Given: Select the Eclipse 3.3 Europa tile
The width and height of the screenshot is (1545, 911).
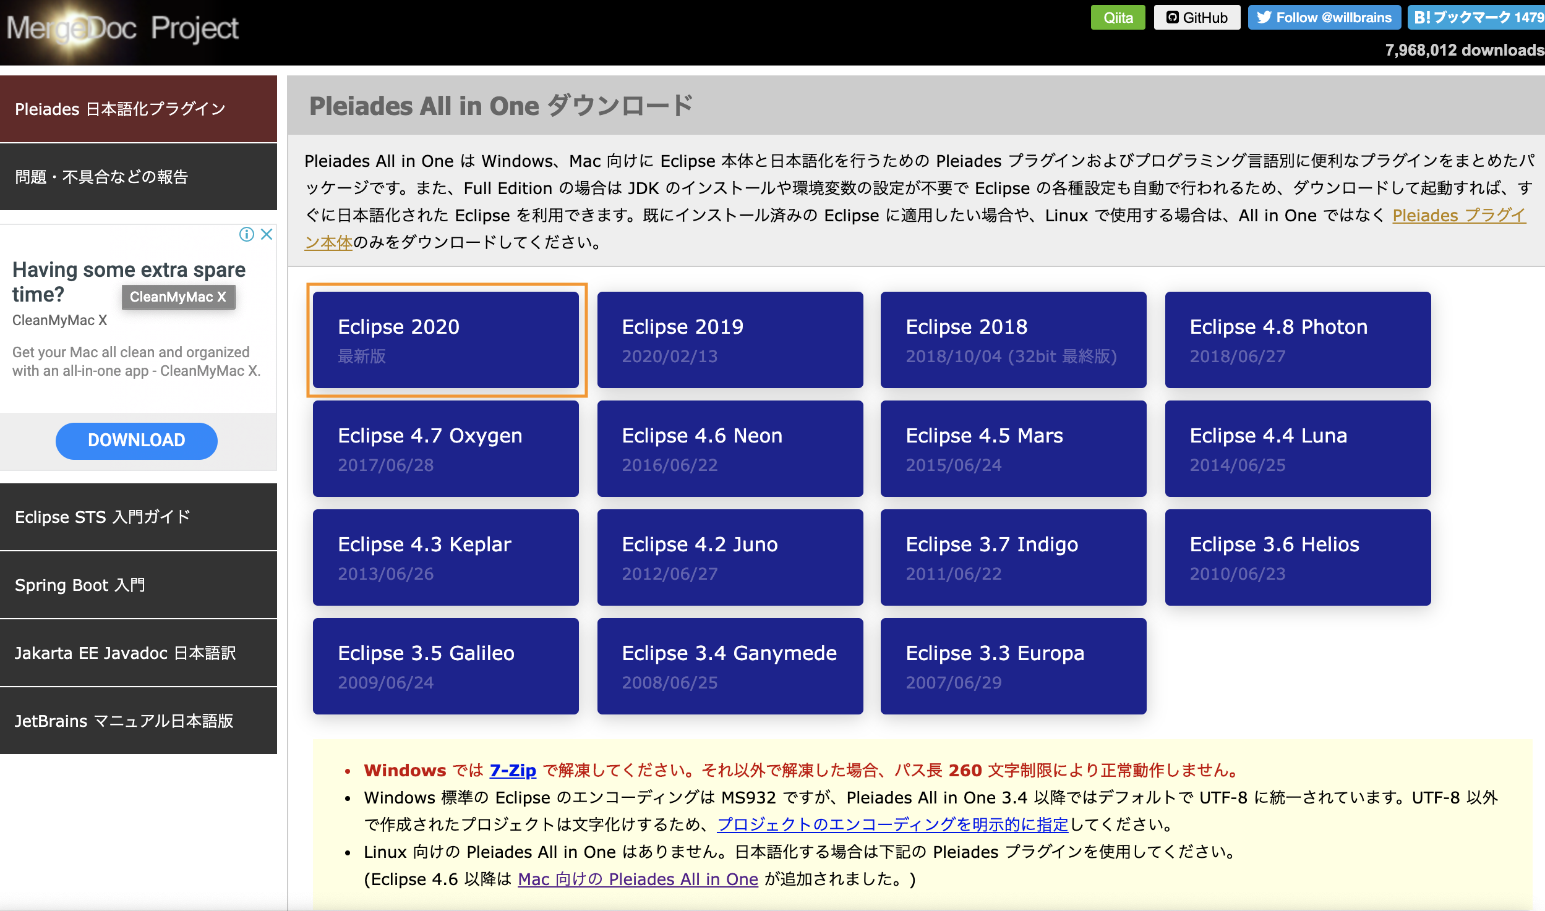Looking at the screenshot, I should [x=1014, y=666].
